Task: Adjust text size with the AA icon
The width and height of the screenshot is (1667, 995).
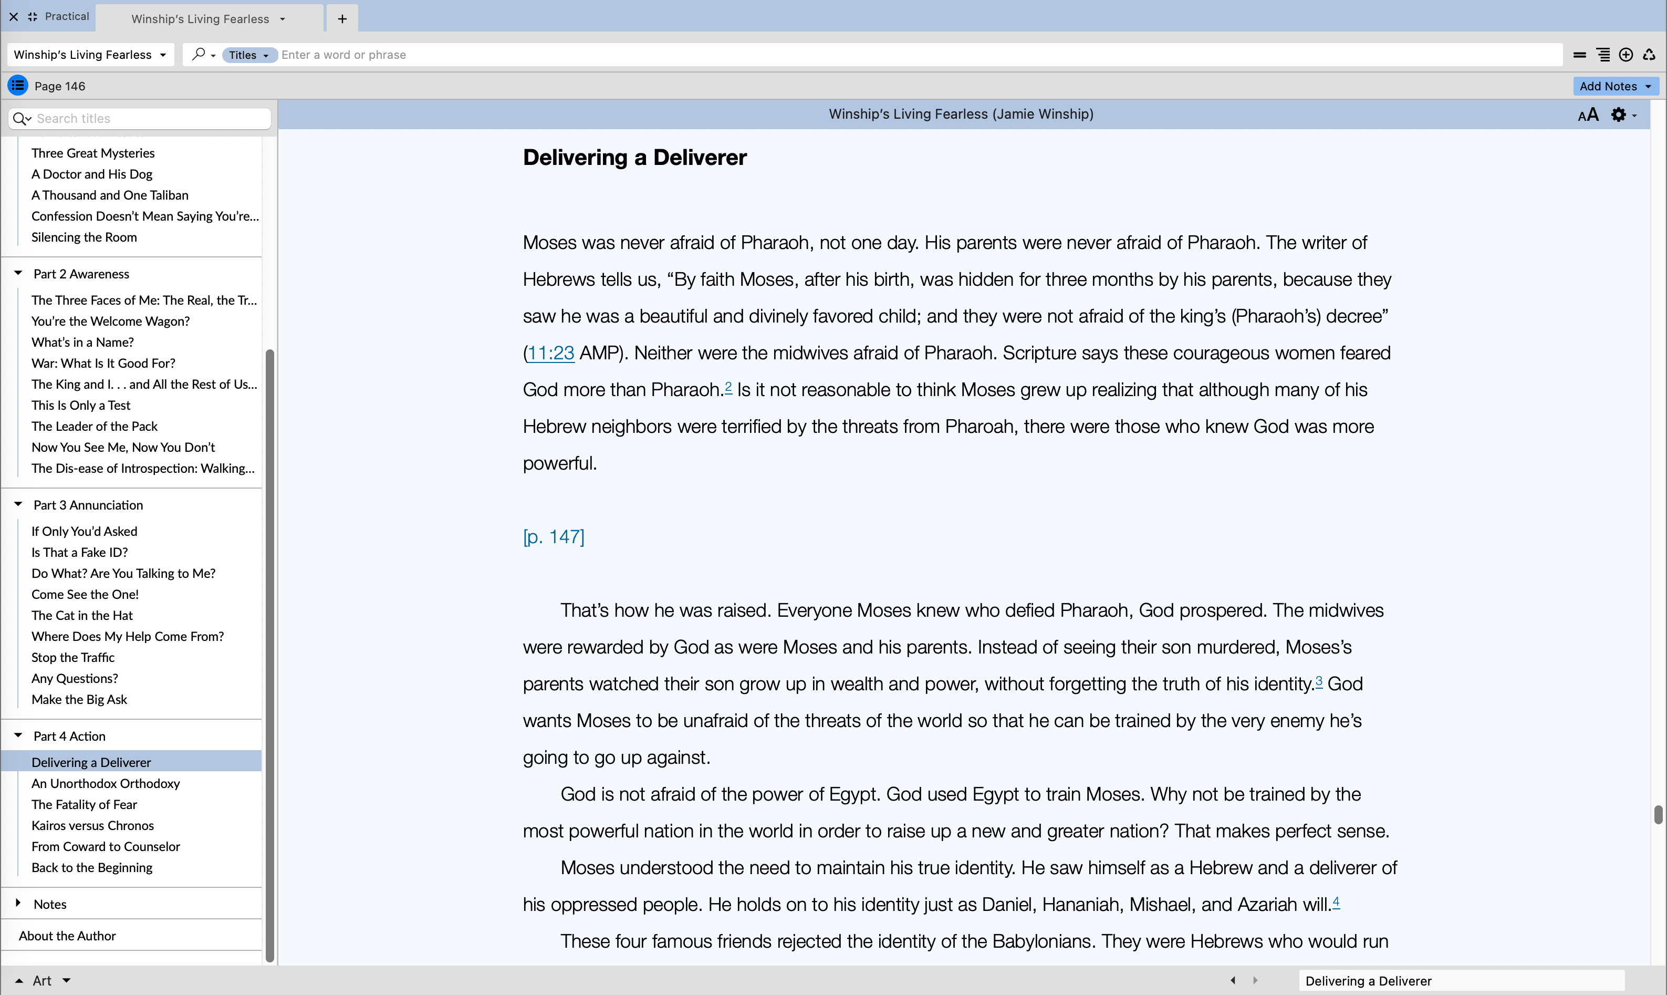Action: pos(1589,115)
